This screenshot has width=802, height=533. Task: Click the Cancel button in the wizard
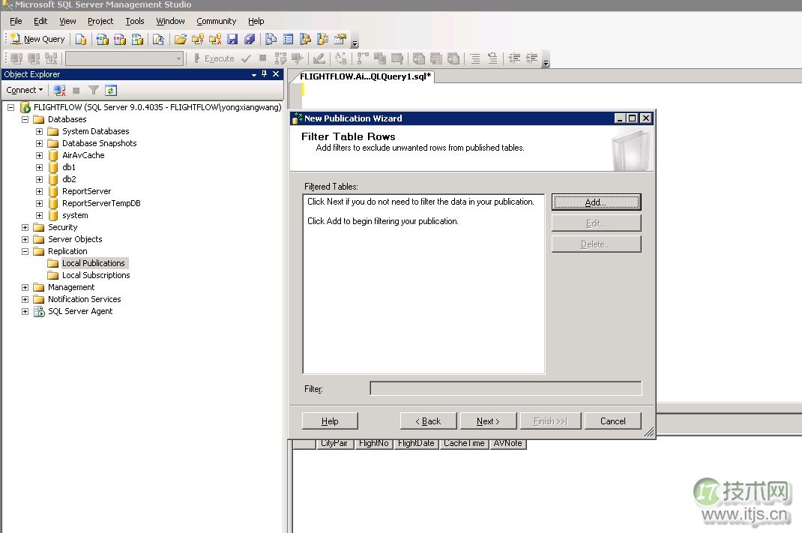[613, 421]
